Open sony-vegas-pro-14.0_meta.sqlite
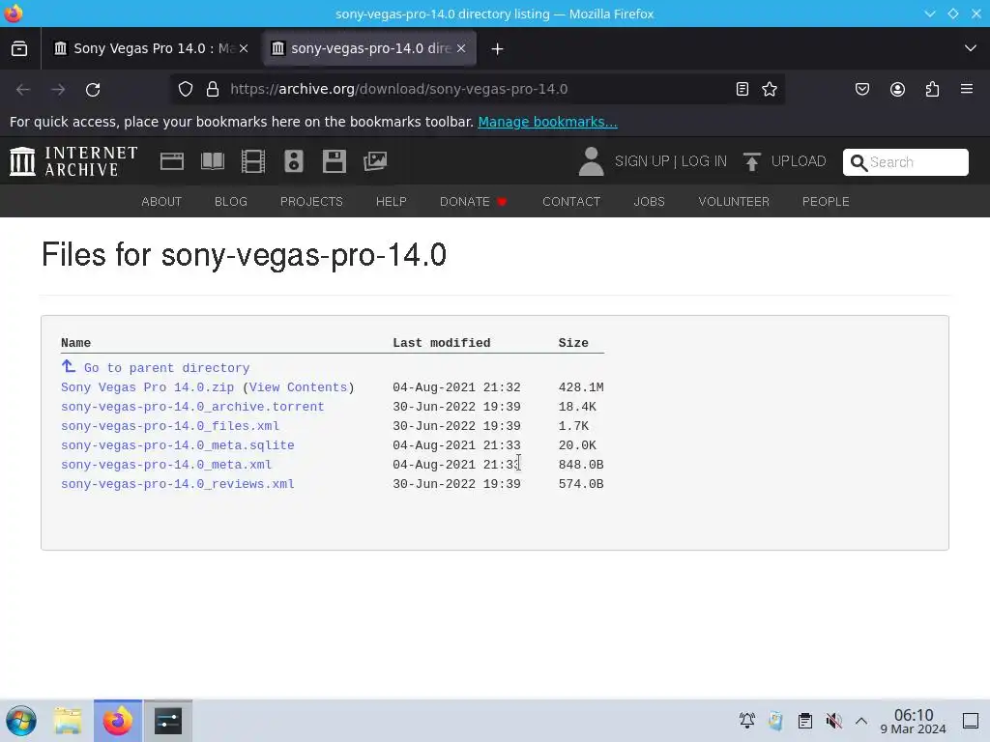Image resolution: width=990 pixels, height=742 pixels. coord(178,445)
